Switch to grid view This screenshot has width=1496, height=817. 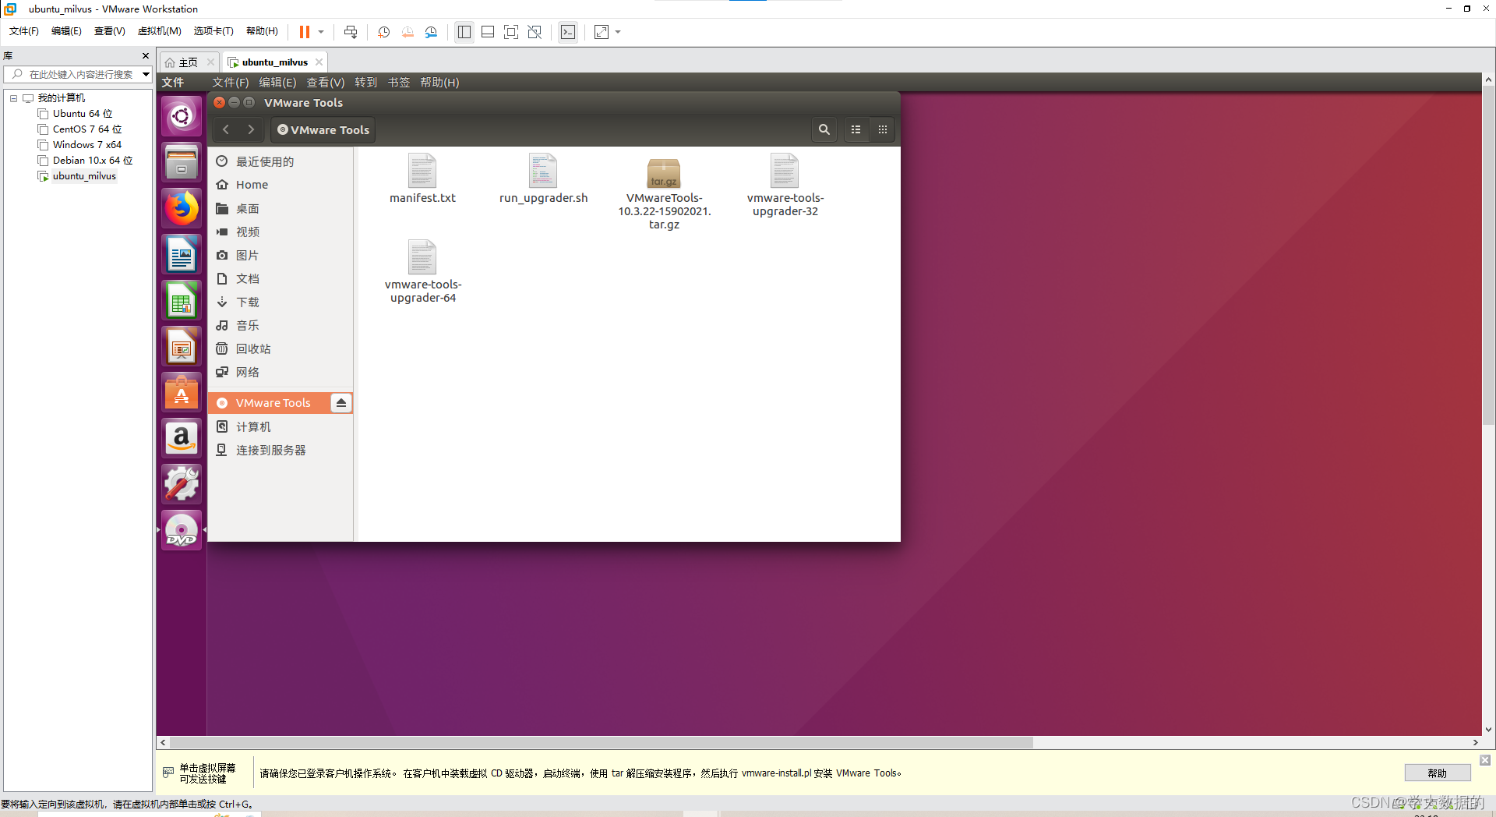click(883, 129)
